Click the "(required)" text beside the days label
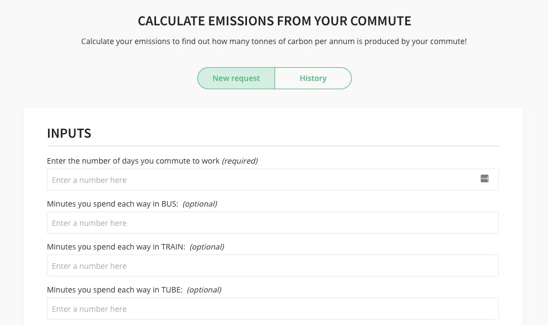Image resolution: width=548 pixels, height=325 pixels. [x=240, y=161]
